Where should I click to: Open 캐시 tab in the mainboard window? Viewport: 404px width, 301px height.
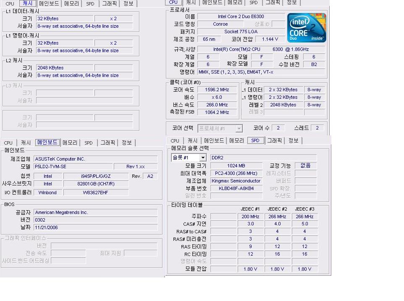(x=26, y=143)
